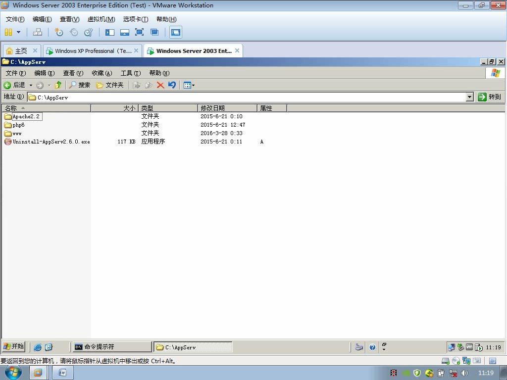The height and width of the screenshot is (380, 507).
Task: Click the red delete X icon
Action: pyautogui.click(x=160, y=85)
